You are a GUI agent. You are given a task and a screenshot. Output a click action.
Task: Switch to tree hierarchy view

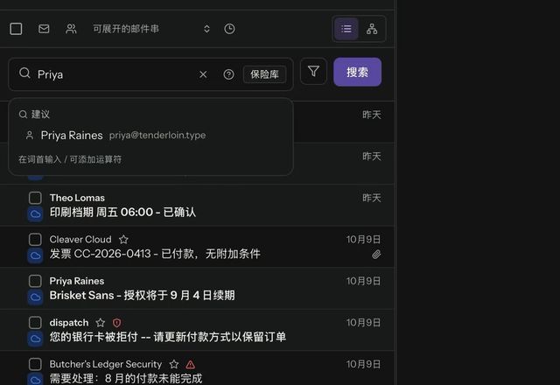point(372,29)
